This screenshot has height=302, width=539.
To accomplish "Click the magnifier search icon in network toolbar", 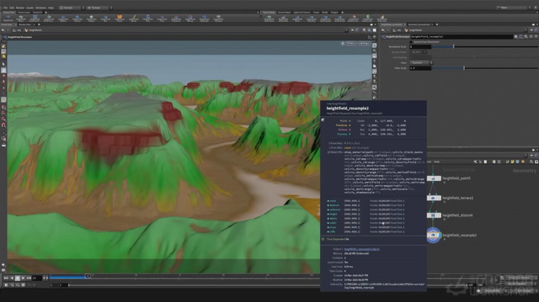I will 531,162.
